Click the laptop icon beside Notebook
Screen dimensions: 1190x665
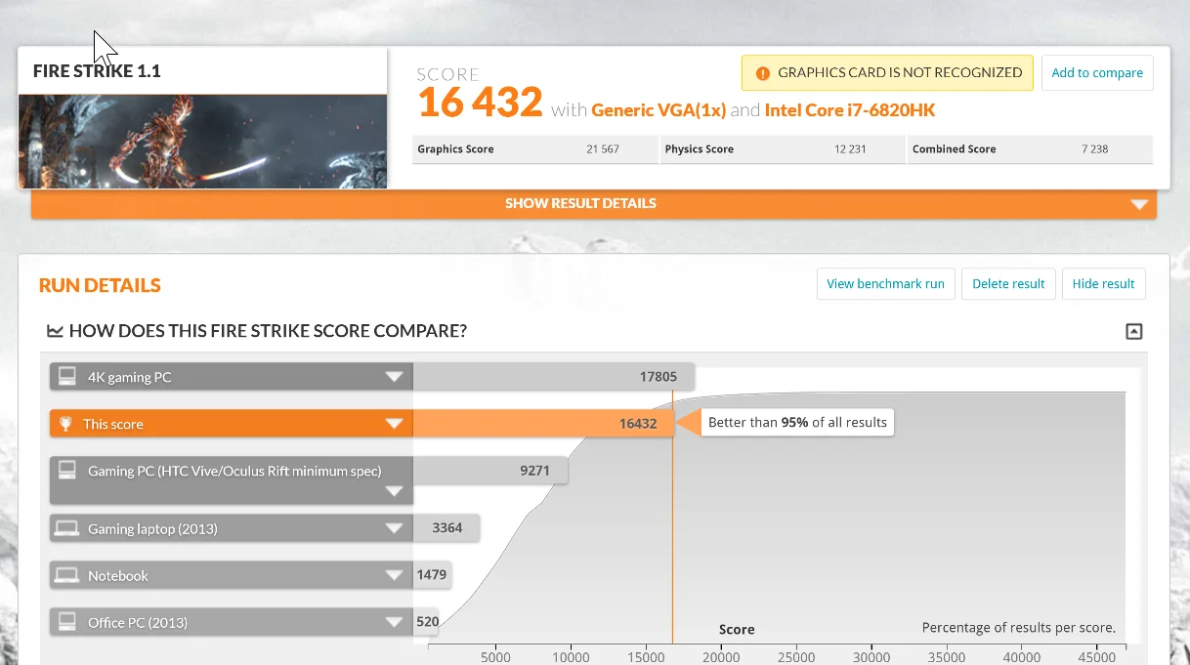[67, 575]
